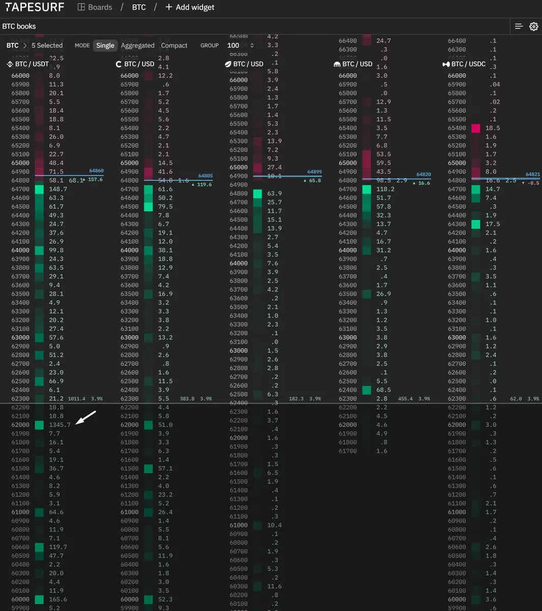Open the BTC breadcrumb item
The width and height of the screenshot is (542, 611).
(138, 7)
